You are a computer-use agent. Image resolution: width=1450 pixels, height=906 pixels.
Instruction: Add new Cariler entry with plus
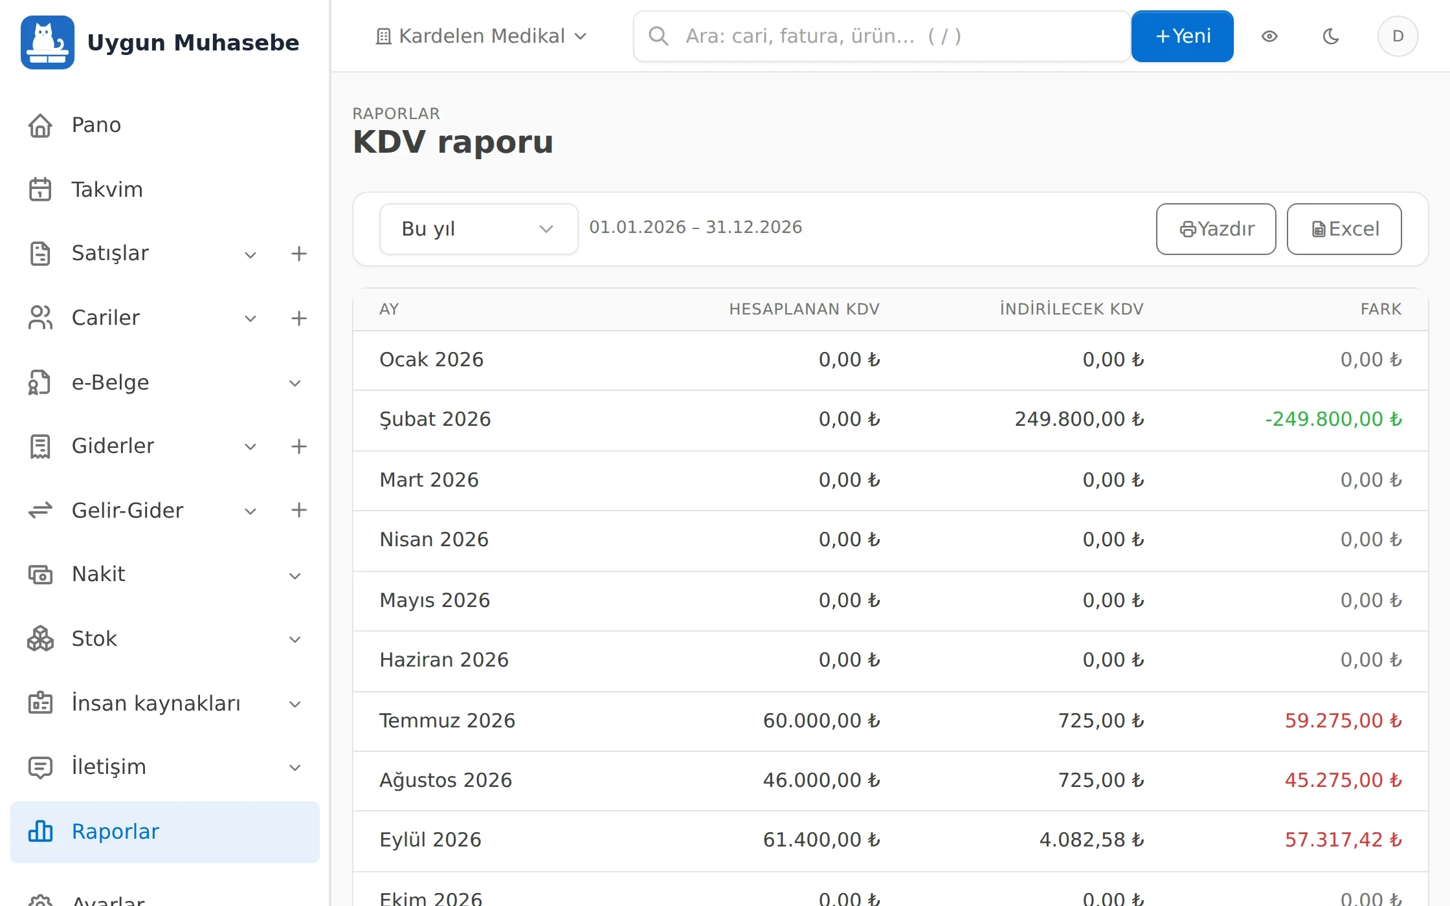click(298, 318)
